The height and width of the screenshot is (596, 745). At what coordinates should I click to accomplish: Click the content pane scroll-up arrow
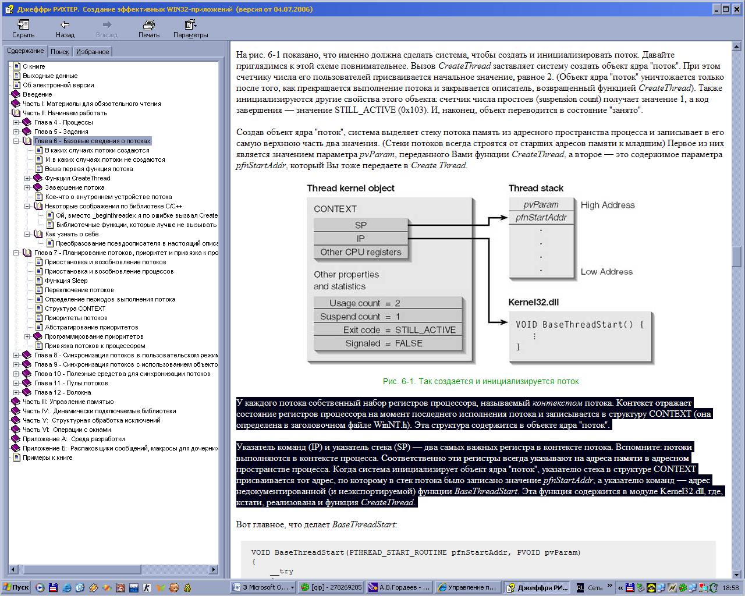[x=737, y=46]
